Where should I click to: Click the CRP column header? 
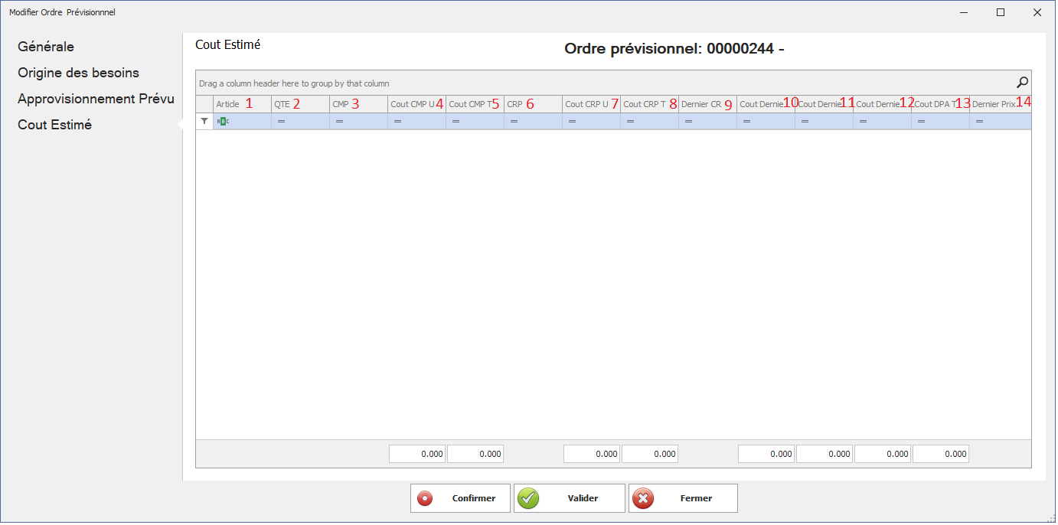tap(514, 104)
